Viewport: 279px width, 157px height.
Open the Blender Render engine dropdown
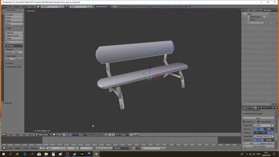coord(103,7)
